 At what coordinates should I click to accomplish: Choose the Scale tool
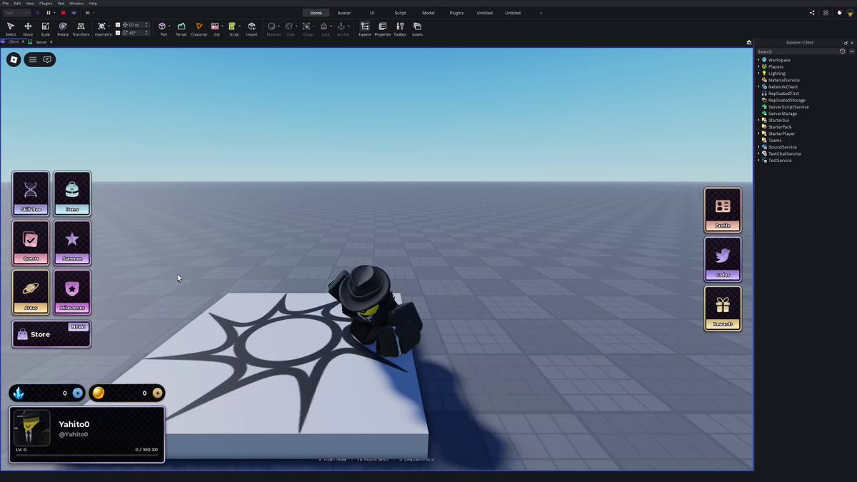pyautogui.click(x=45, y=29)
